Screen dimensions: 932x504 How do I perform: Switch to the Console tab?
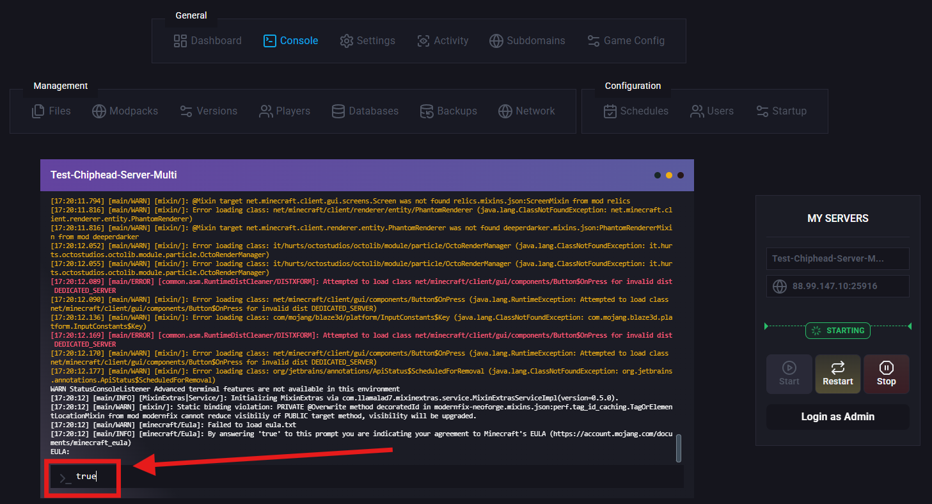click(290, 41)
